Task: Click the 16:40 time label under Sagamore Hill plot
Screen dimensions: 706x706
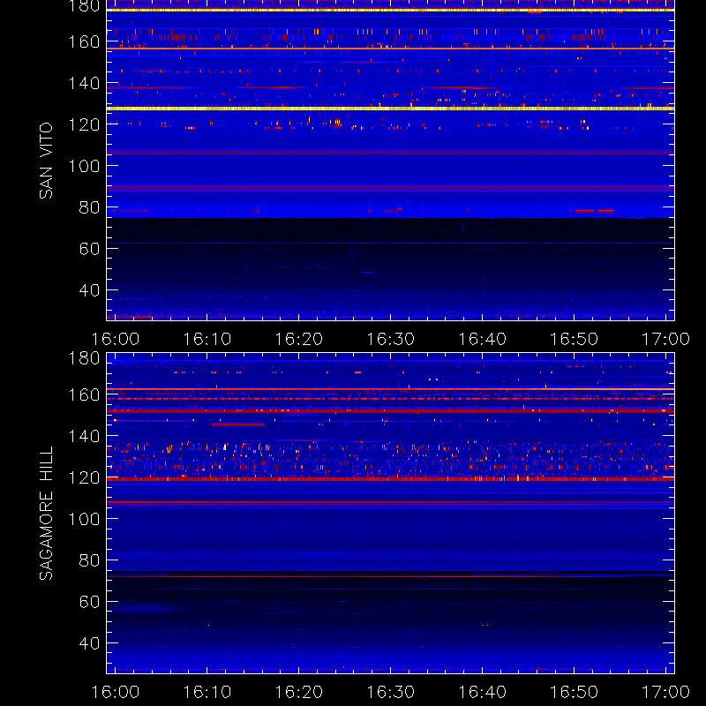Action: (x=482, y=692)
